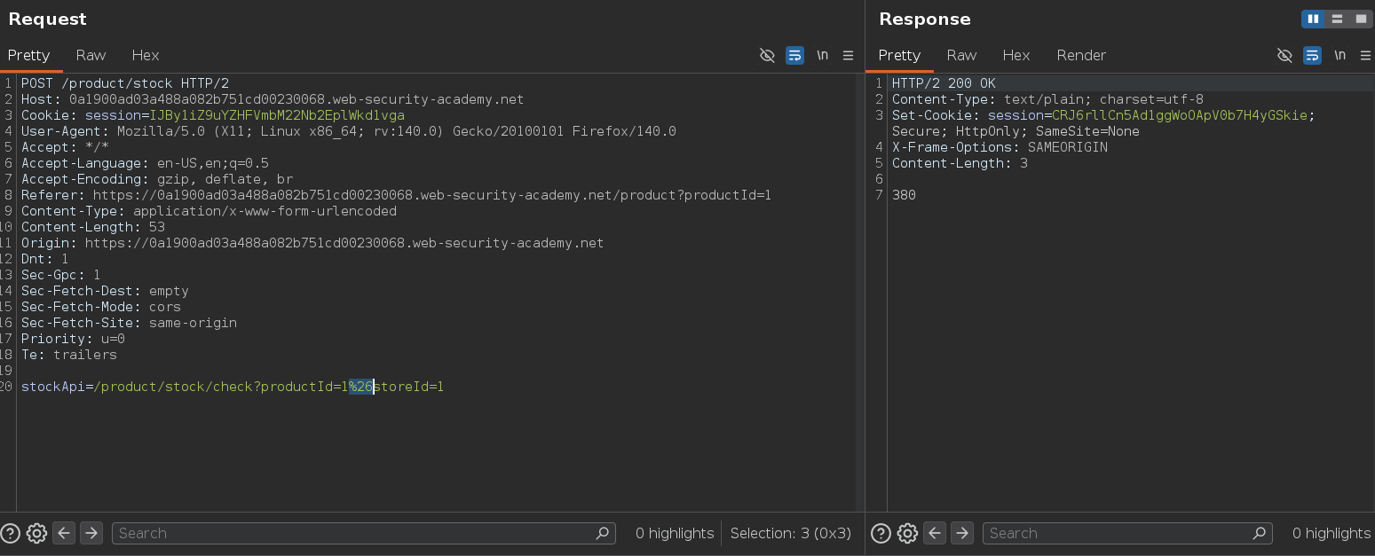
Task: Click the Referer header line
Action: [x=396, y=195]
